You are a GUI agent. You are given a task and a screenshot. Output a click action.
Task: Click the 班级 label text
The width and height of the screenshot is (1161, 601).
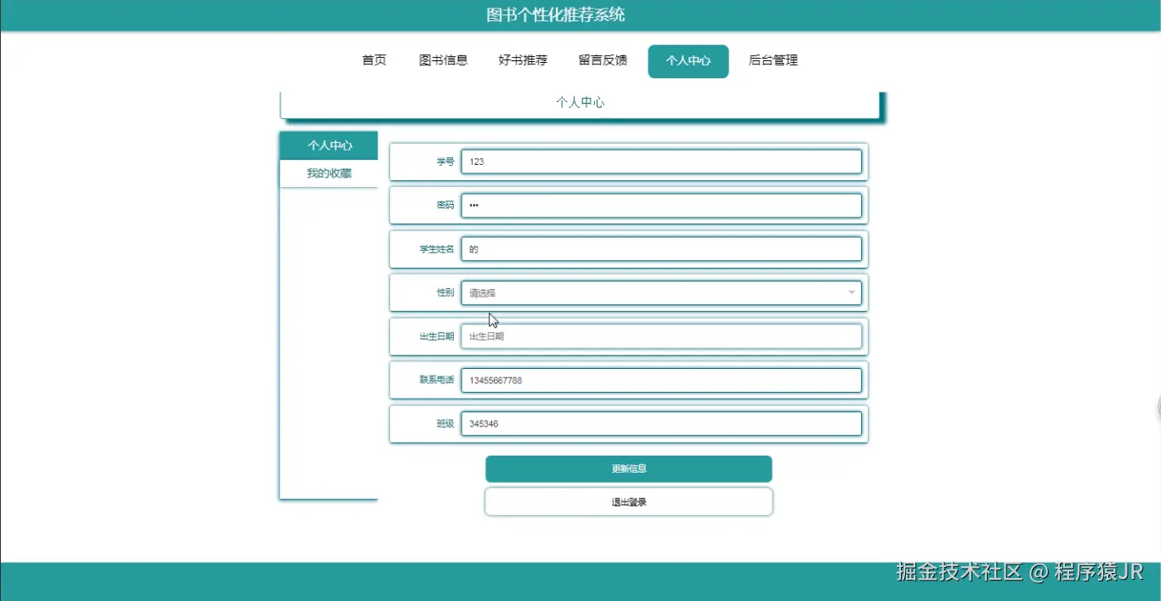(445, 423)
